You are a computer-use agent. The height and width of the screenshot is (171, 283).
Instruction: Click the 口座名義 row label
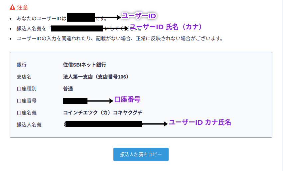point(27,113)
